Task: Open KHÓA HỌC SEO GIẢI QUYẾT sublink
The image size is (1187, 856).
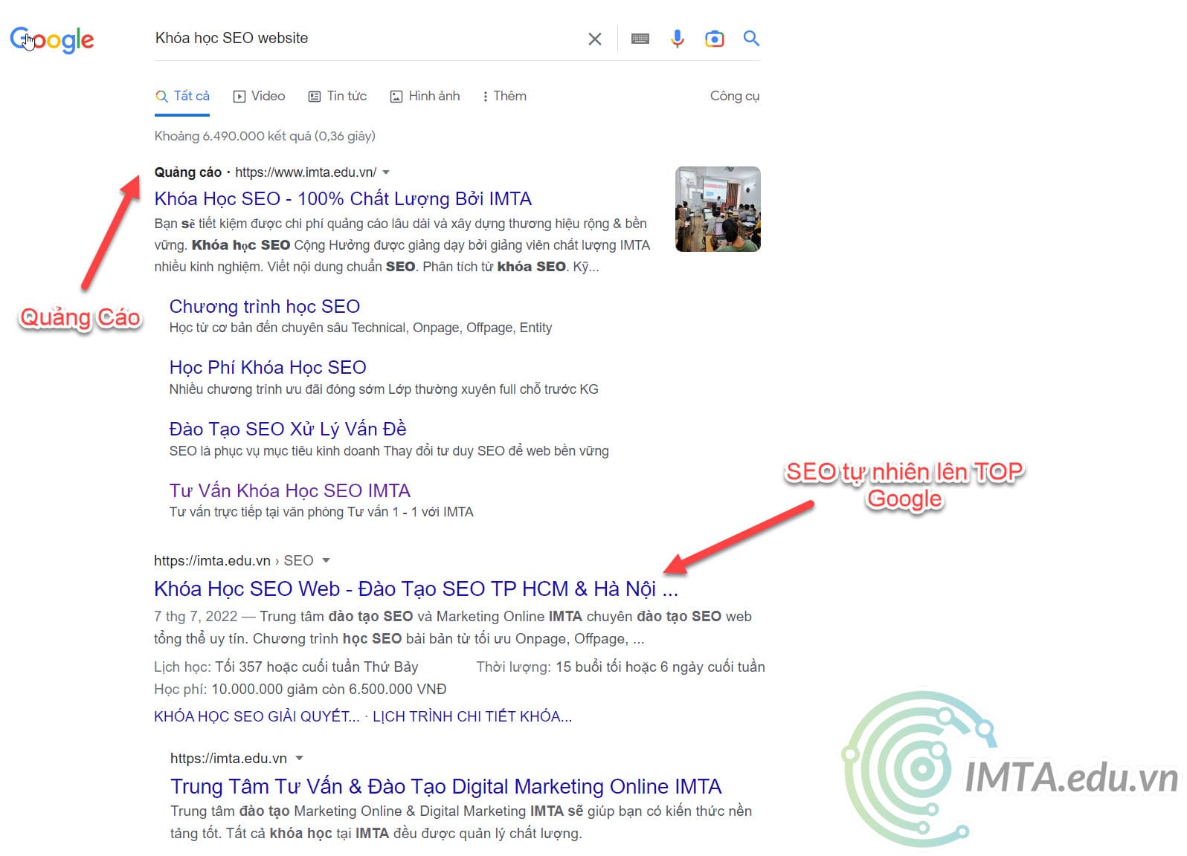Action: (257, 716)
